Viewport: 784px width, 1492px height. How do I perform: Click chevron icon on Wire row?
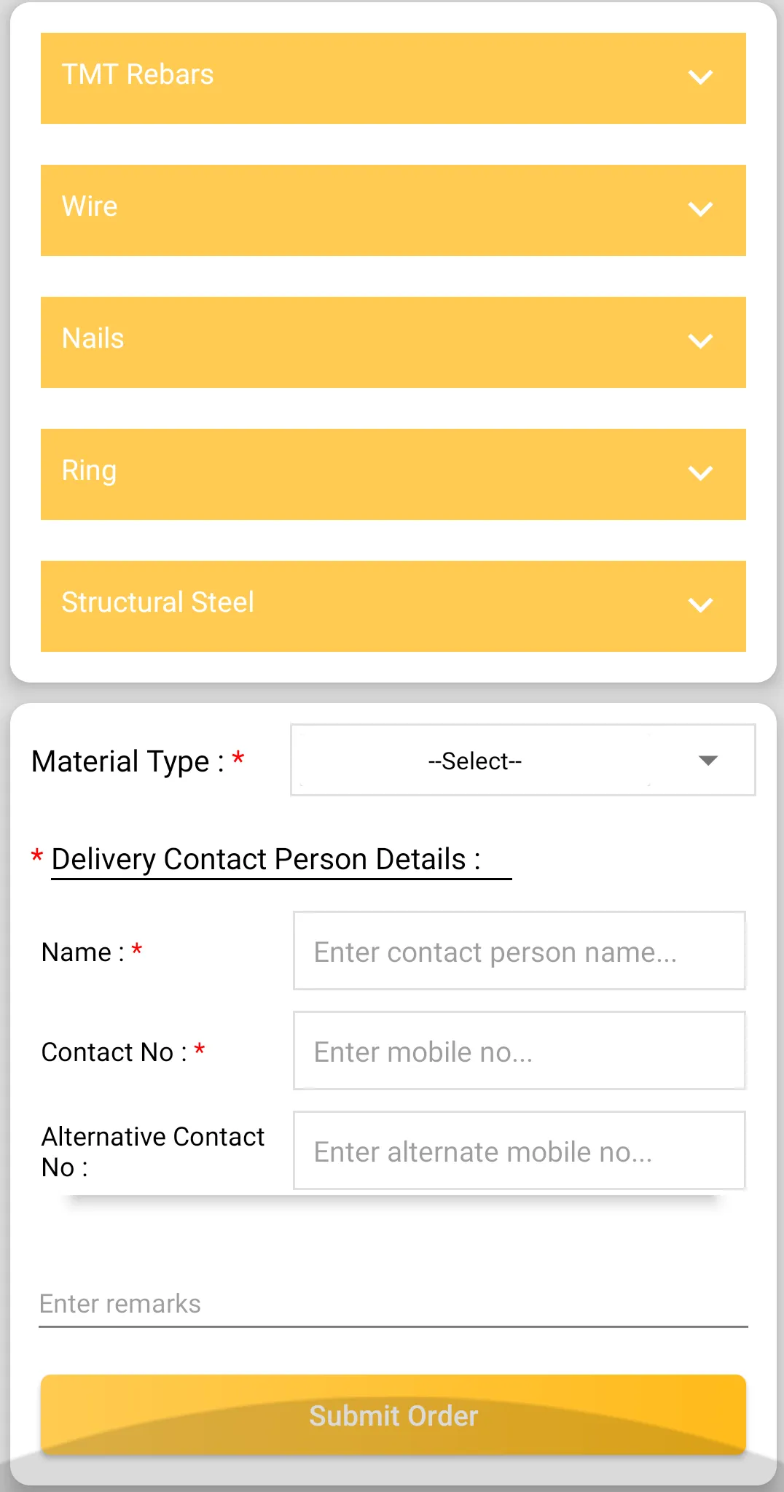point(700,209)
